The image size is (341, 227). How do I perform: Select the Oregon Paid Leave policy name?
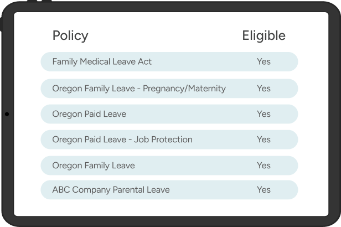point(89,114)
